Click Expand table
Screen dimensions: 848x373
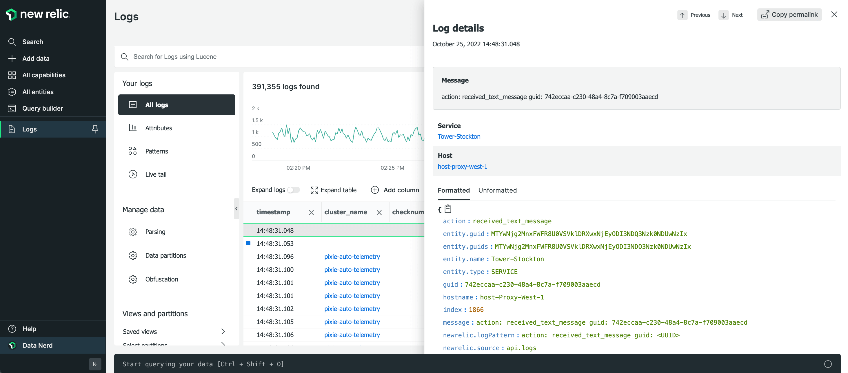pos(334,190)
